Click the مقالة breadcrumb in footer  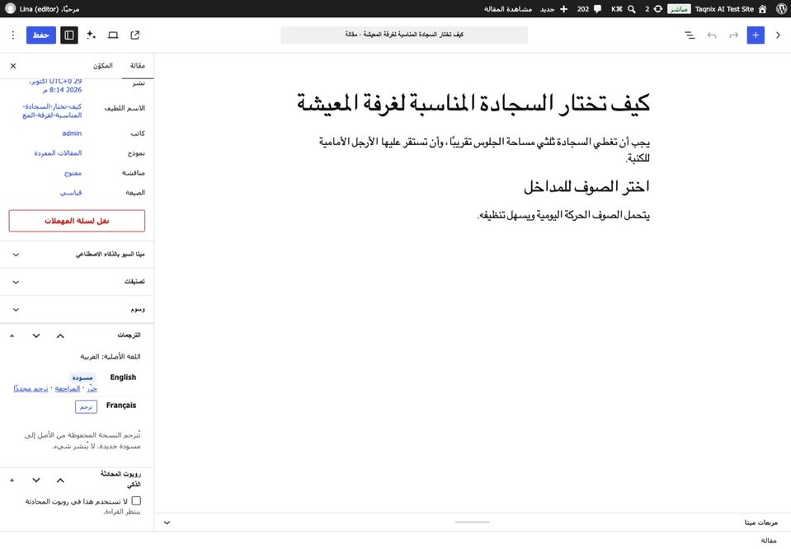click(x=768, y=541)
